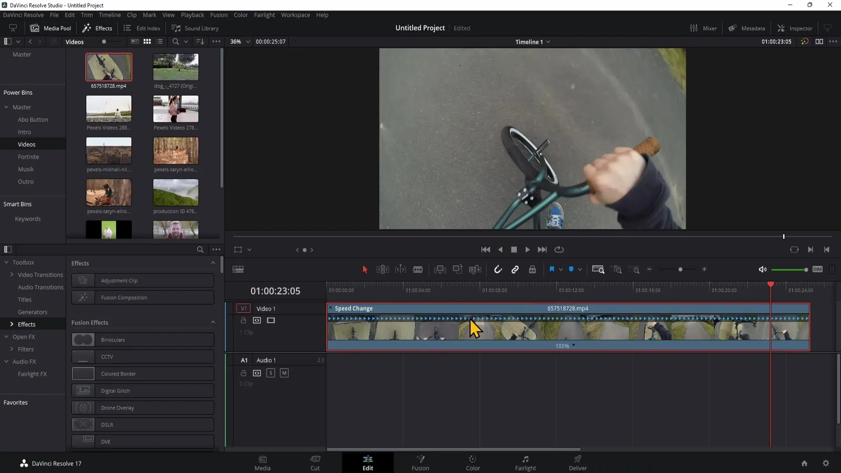Toggle Position Lock icon in timeline toolbar
Image resolution: width=841 pixels, height=473 pixels.
[532, 270]
